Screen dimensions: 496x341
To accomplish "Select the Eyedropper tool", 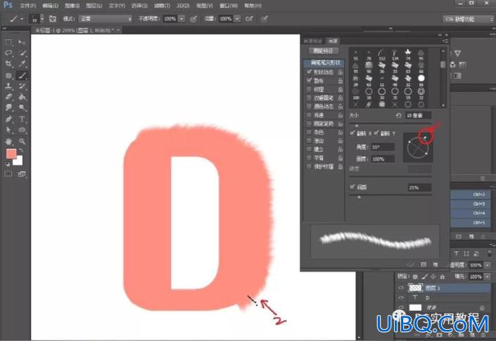I will coord(22,64).
